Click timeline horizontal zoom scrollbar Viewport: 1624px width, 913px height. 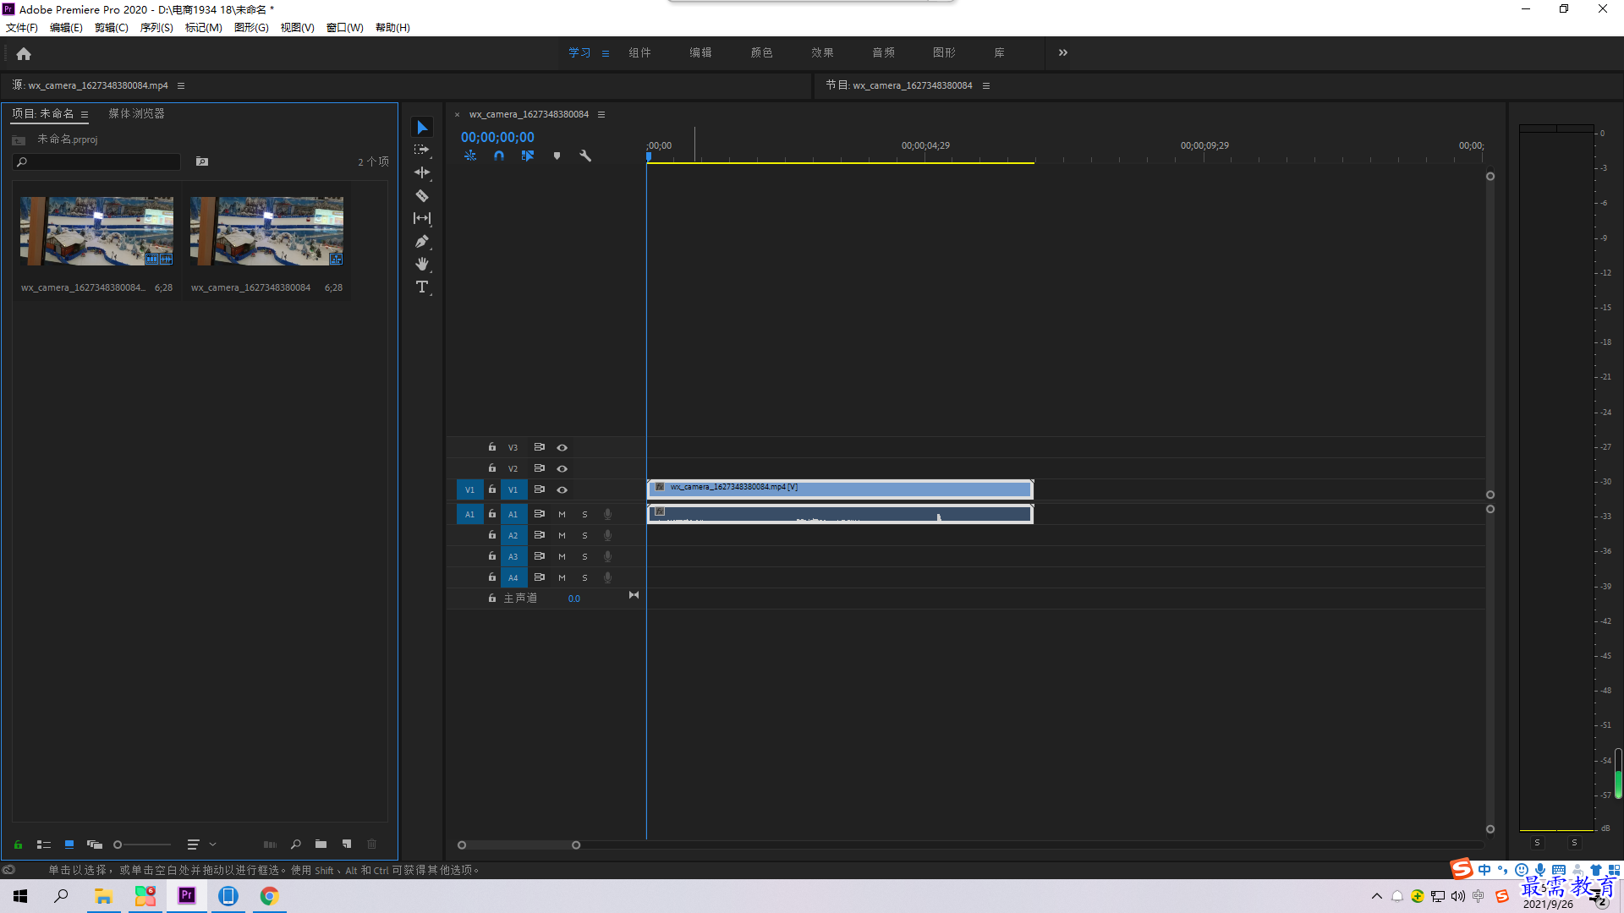tap(518, 845)
